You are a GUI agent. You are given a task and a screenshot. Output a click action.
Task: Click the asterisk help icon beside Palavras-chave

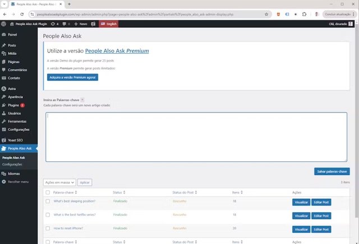pos(82,100)
